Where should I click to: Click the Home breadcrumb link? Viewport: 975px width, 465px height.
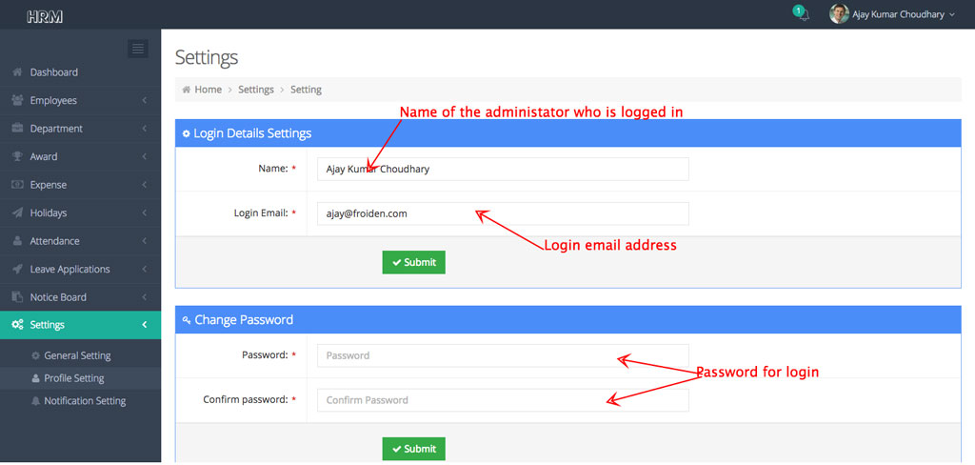click(208, 90)
